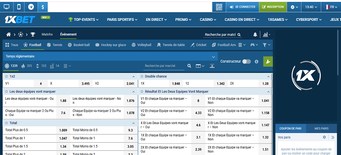341x155 pixels.
Task: Click the Constructeur info icon
Action: pos(256,61)
